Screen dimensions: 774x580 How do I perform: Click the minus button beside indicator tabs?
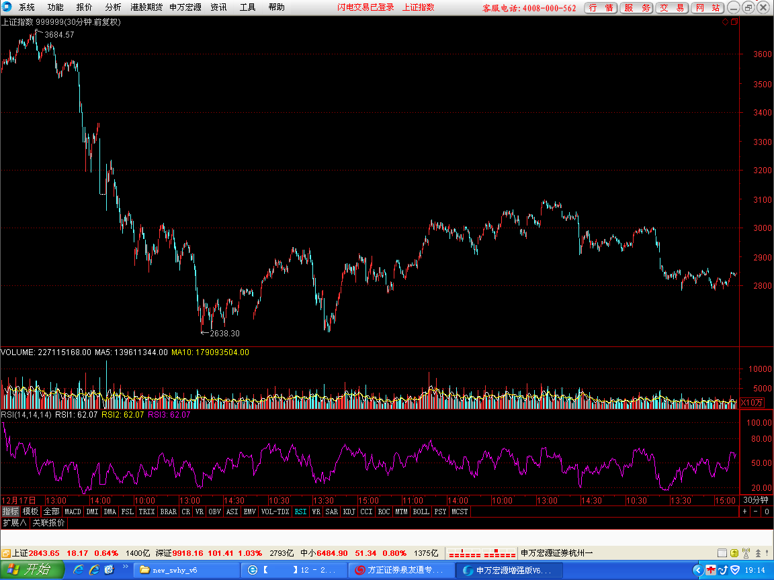[755, 512]
